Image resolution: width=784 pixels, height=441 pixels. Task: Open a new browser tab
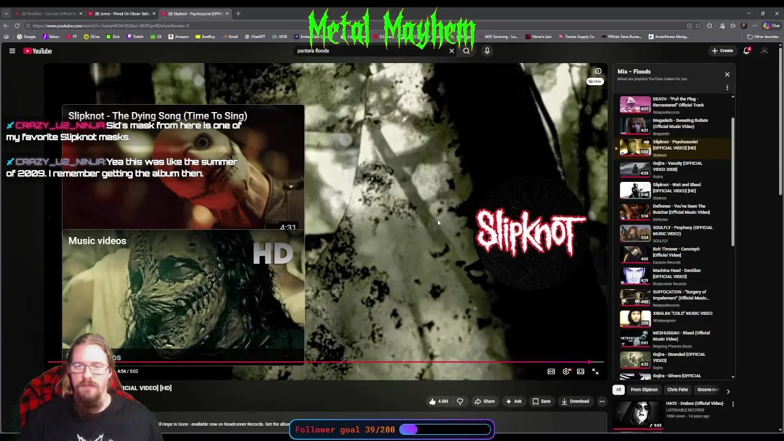click(x=238, y=13)
